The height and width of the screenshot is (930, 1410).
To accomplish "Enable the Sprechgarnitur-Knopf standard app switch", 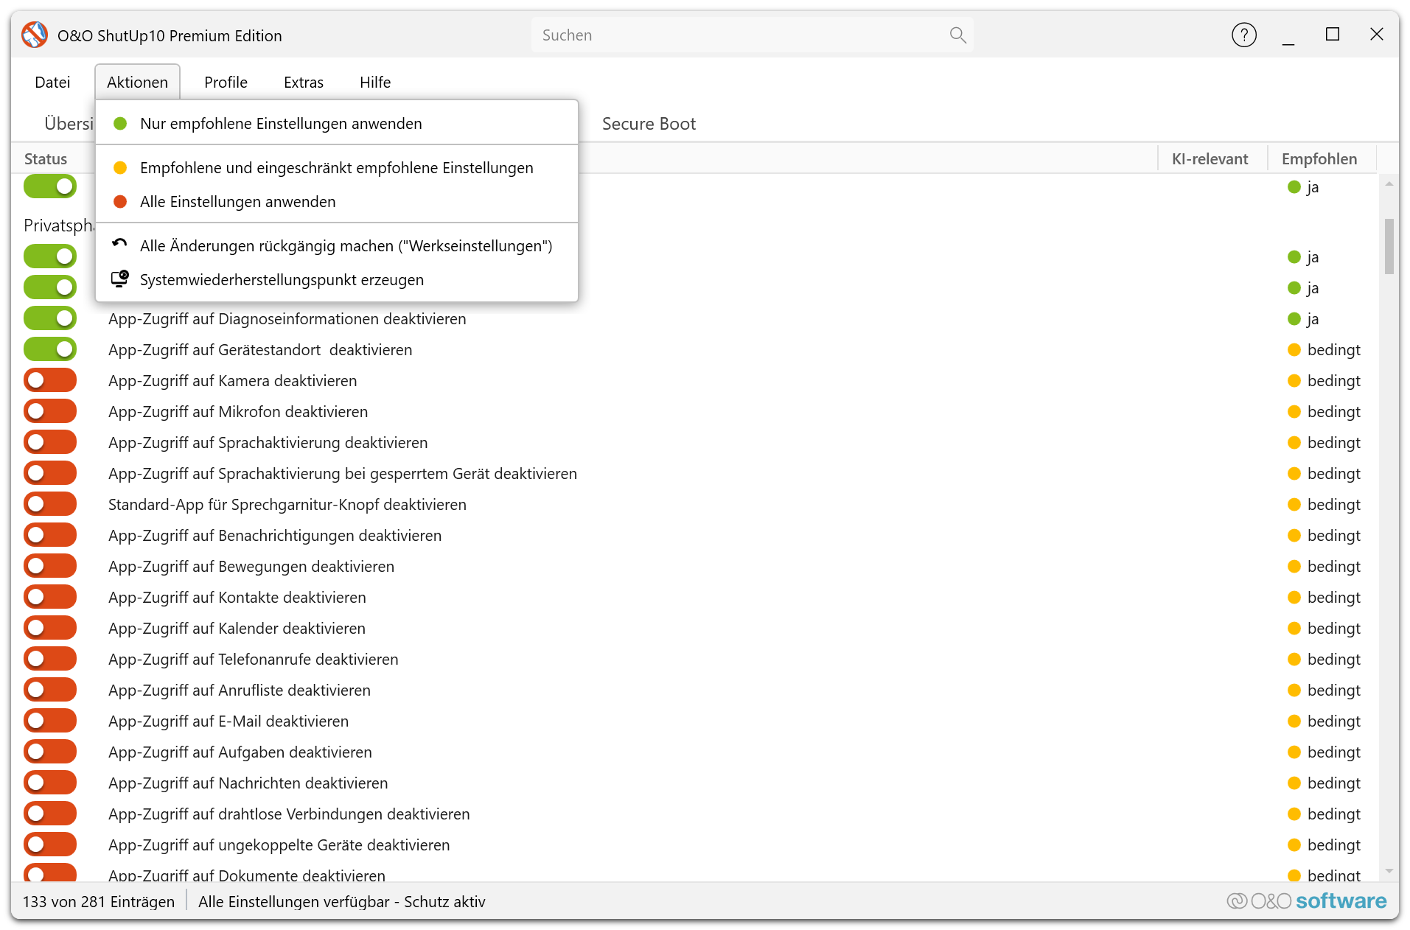I will click(x=50, y=504).
